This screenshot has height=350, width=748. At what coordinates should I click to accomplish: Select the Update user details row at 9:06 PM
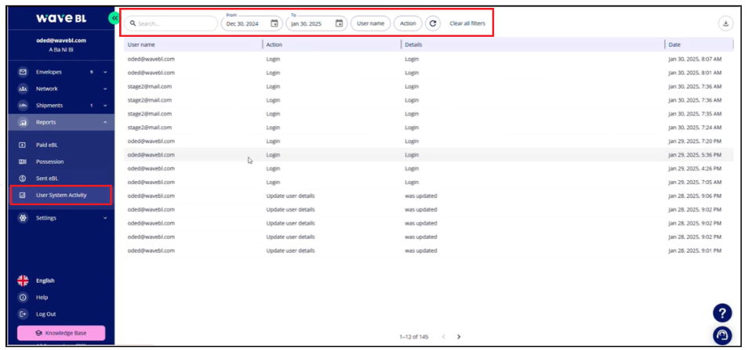[428, 196]
